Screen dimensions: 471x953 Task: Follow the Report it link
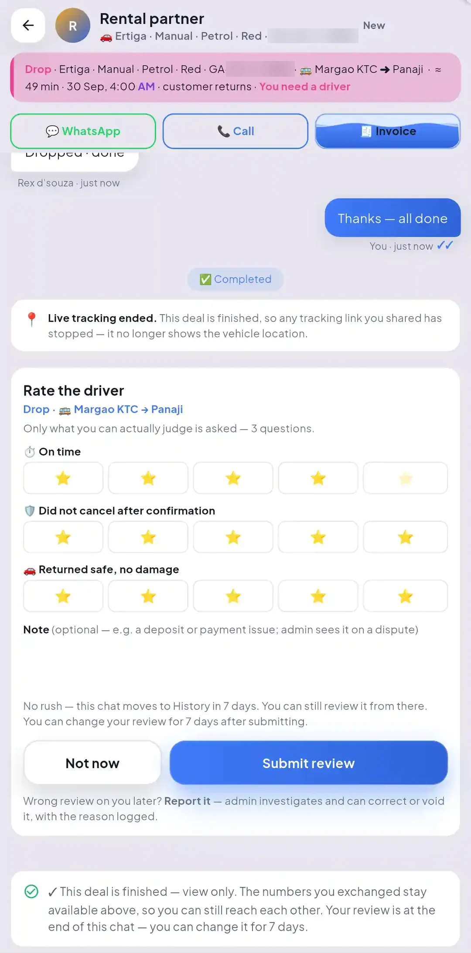pyautogui.click(x=187, y=801)
